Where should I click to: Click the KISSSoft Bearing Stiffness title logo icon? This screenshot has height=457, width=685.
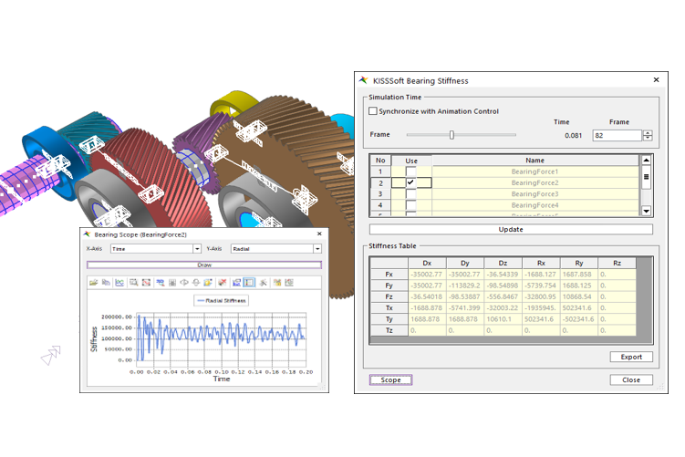pos(363,80)
